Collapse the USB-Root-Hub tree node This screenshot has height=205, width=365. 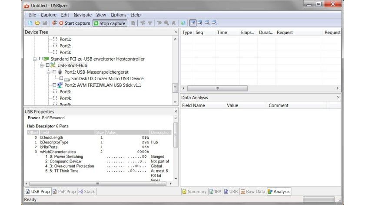pyautogui.click(x=42, y=66)
